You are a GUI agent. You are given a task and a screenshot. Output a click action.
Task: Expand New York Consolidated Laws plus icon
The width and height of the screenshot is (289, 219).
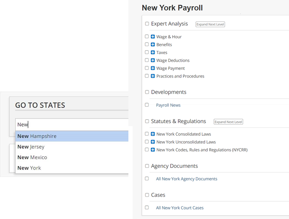click(153, 134)
